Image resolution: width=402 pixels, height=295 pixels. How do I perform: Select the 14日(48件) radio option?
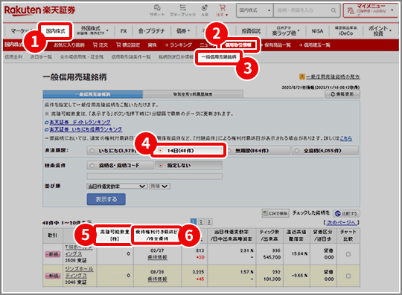pyautogui.click(x=160, y=151)
